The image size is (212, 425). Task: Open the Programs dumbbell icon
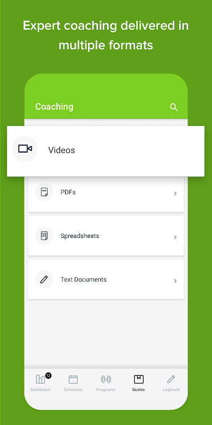pos(105,379)
